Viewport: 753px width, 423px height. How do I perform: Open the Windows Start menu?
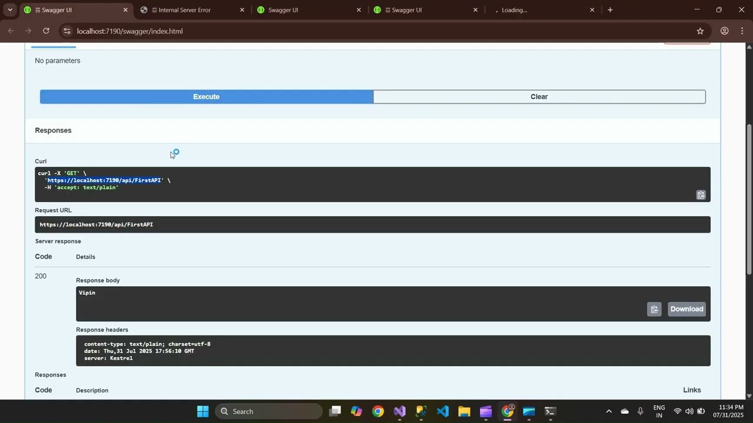(202, 411)
